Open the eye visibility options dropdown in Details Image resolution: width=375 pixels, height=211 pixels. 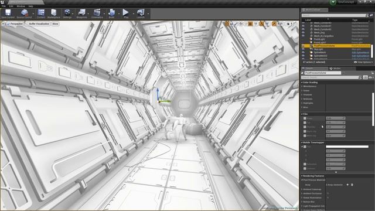coord(371,77)
